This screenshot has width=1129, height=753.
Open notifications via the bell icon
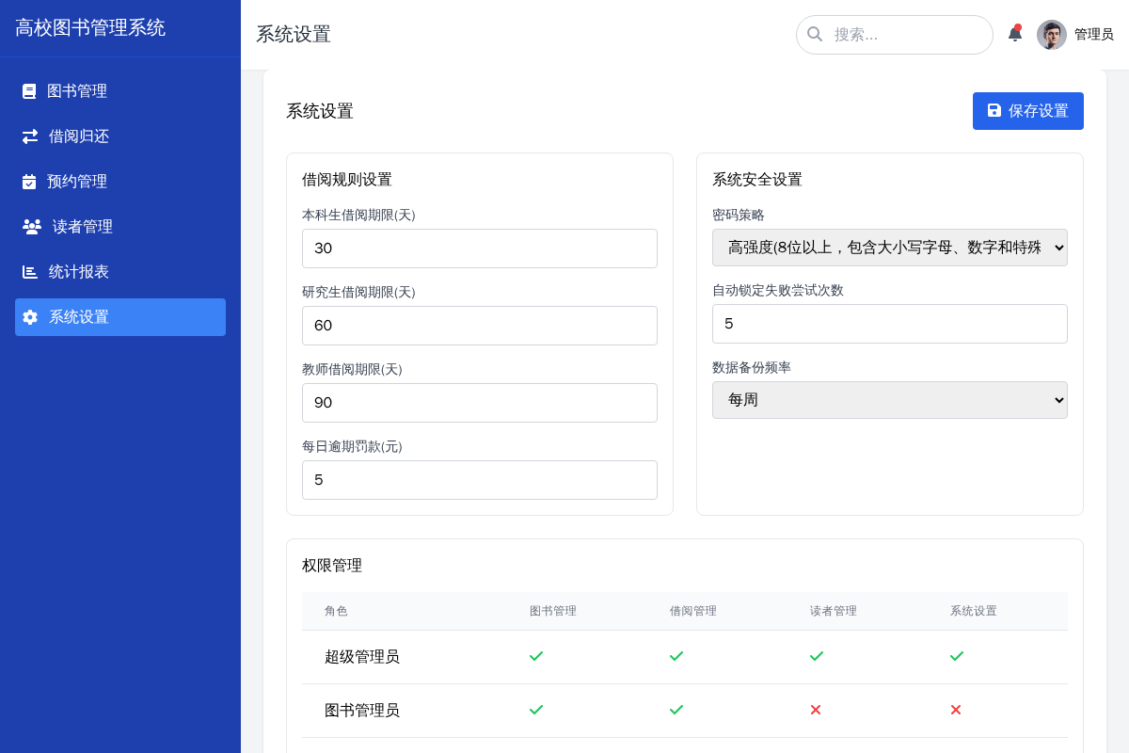click(1015, 33)
